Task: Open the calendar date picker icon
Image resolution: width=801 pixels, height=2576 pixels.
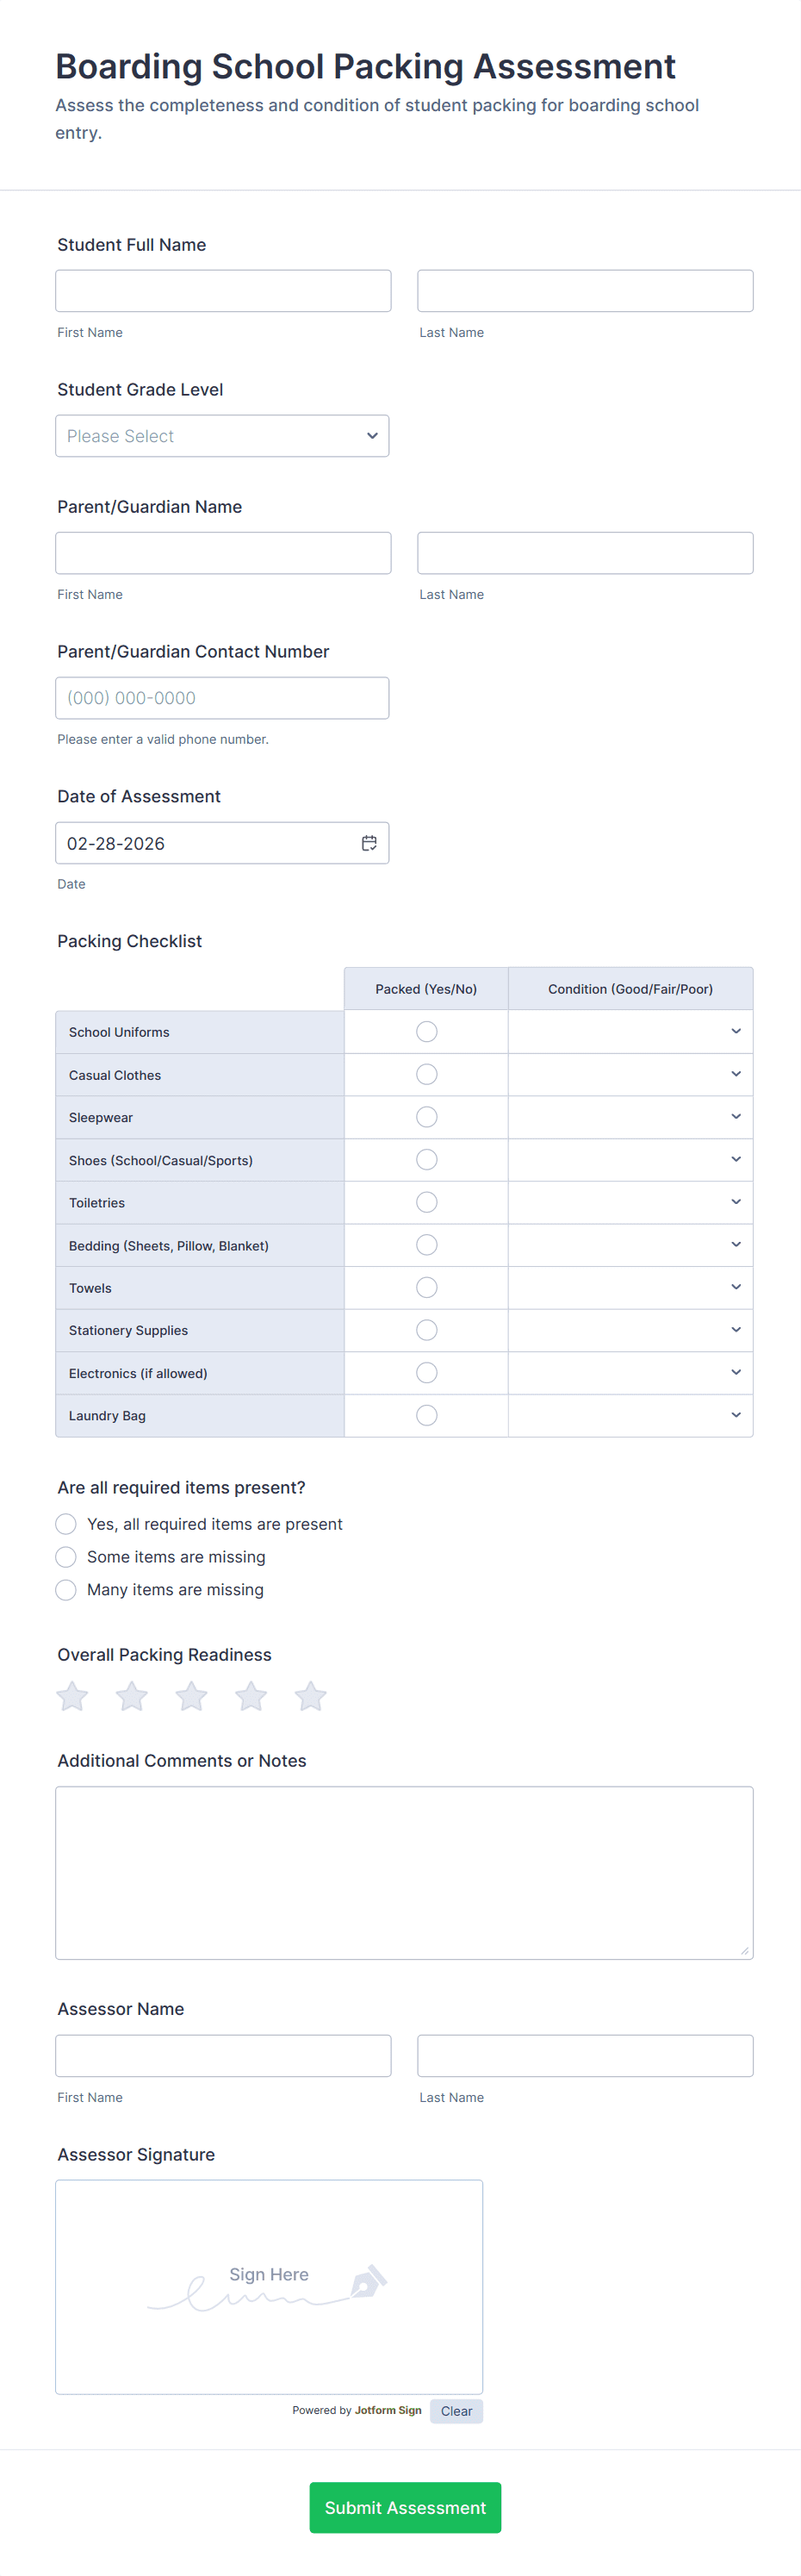Action: coord(369,843)
